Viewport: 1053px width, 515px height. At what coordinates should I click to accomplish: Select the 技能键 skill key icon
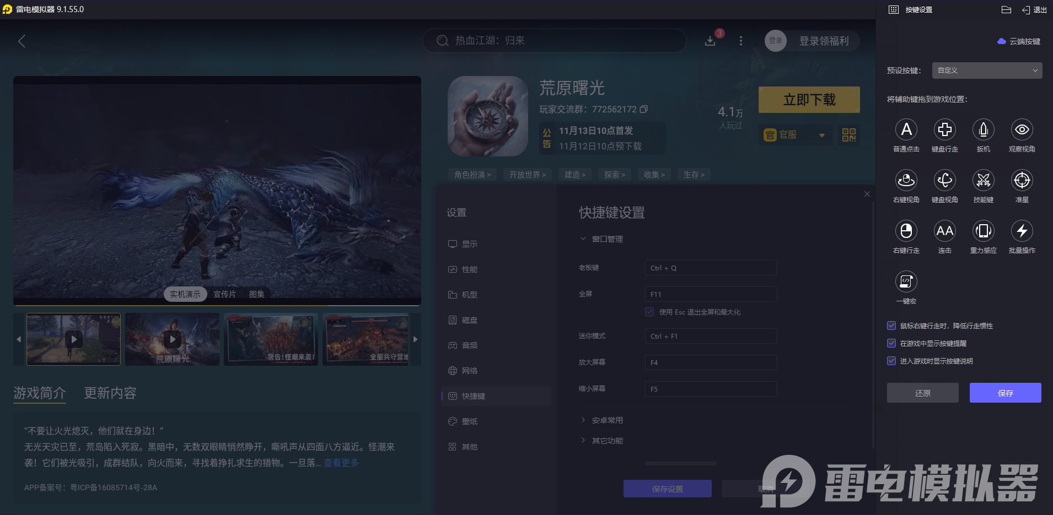pyautogui.click(x=983, y=181)
